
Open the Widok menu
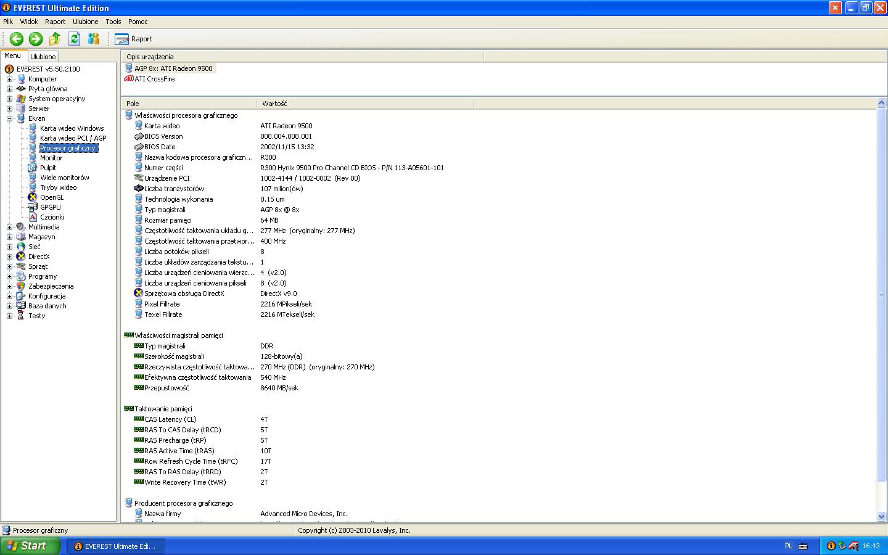(29, 22)
